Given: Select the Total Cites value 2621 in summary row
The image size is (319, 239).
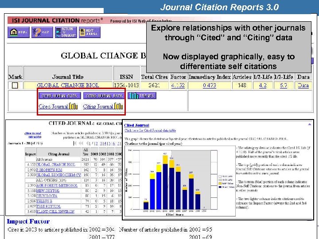Looking at the screenshot, I should (x=154, y=85).
